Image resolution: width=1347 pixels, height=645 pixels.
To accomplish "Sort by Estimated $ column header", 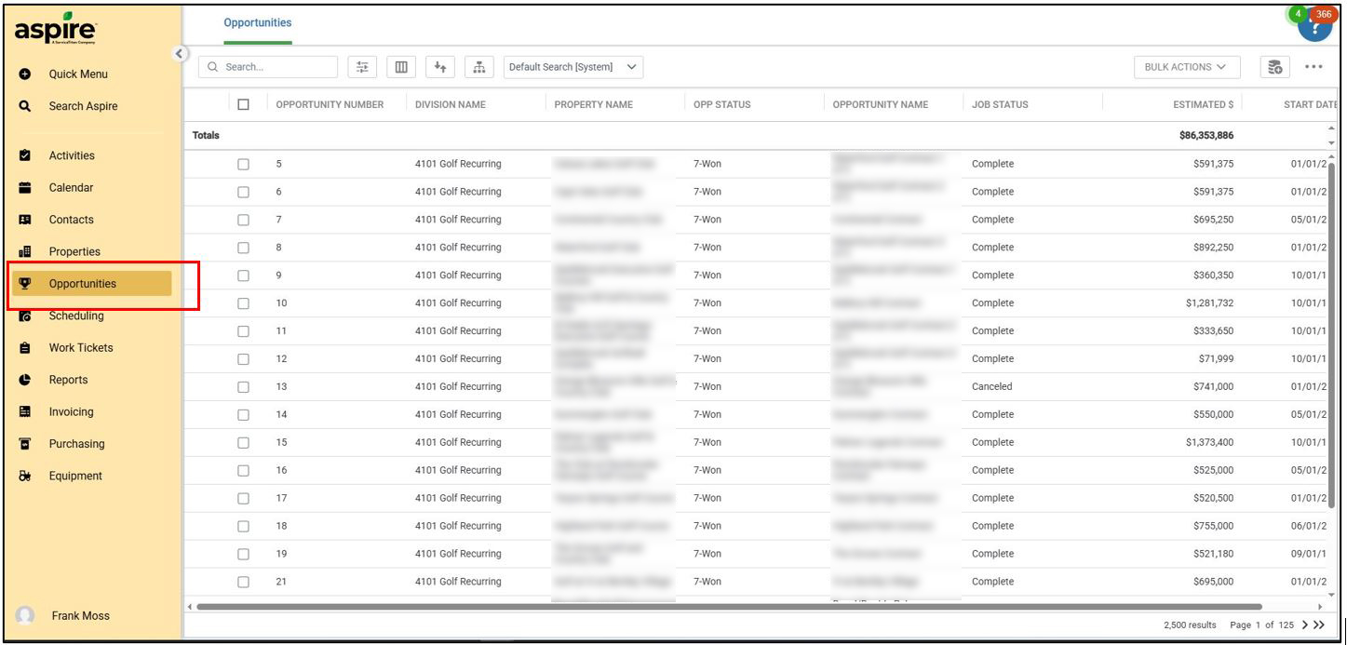I will click(1204, 105).
